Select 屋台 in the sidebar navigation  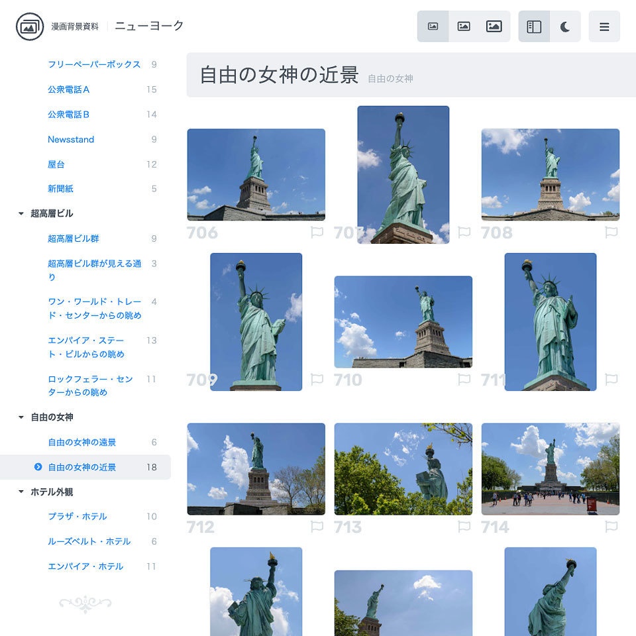coord(56,164)
